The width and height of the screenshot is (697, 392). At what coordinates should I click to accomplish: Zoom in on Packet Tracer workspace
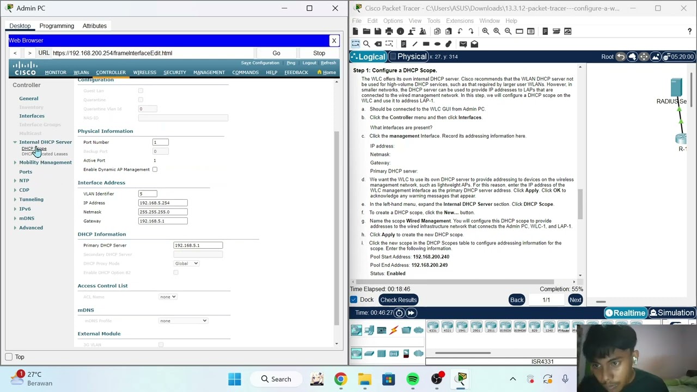coord(485,32)
